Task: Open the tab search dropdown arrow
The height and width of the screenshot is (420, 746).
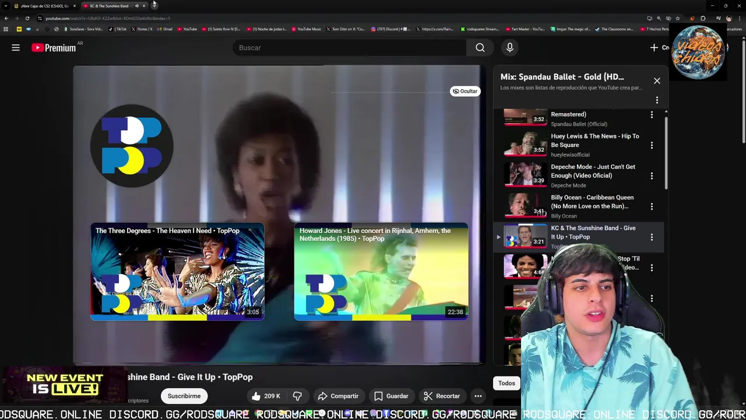Action: [6, 6]
